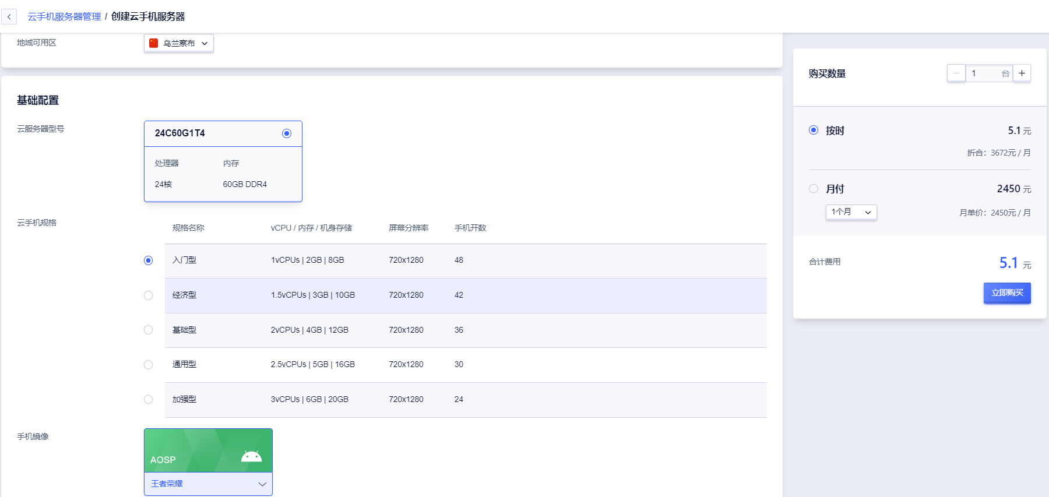Choose the 通用型 spec option

(149, 365)
